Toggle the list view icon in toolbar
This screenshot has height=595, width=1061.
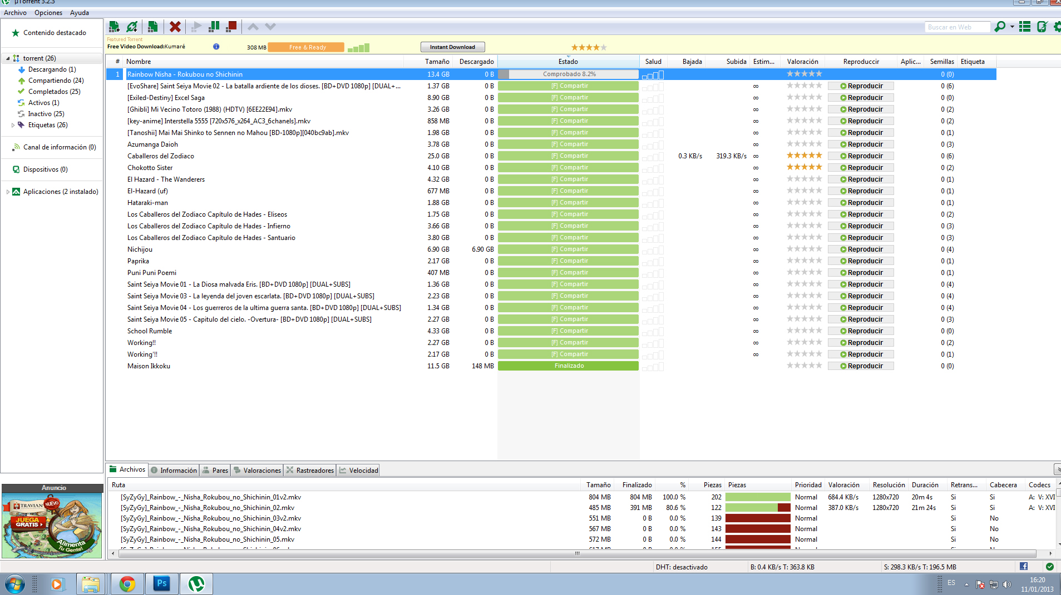(1024, 27)
